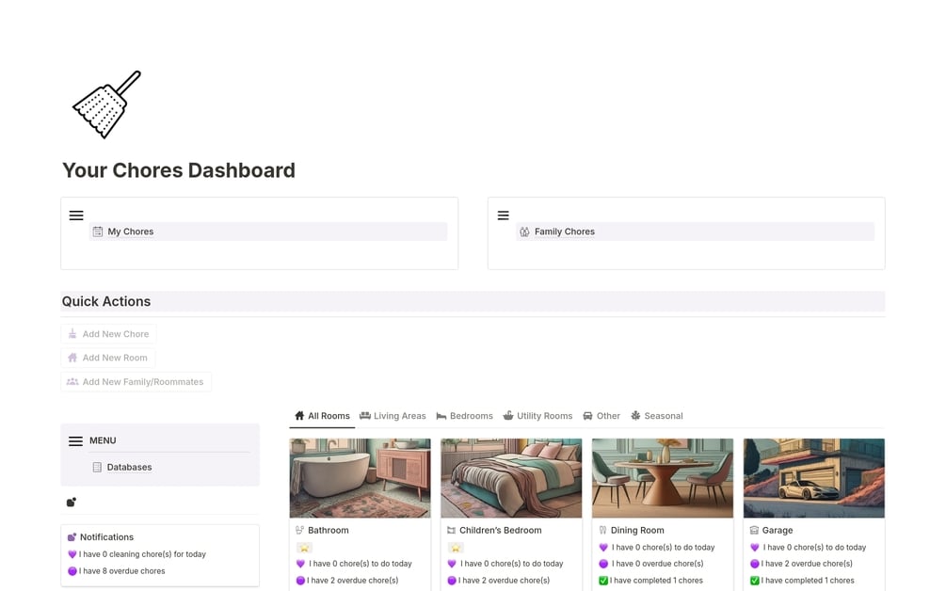Click the Bathroom card's room icon
This screenshot has width=946, height=591.
pos(300,530)
